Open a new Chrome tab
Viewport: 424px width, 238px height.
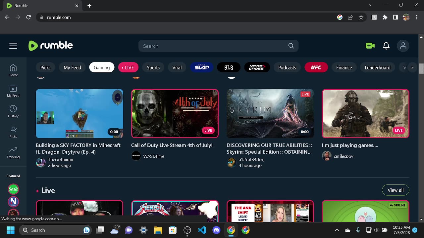click(89, 6)
